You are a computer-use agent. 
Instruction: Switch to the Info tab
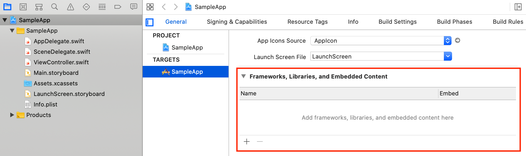click(x=353, y=22)
